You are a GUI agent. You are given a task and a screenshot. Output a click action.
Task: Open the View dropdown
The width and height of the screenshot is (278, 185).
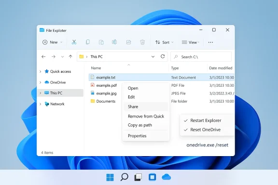tap(191, 42)
